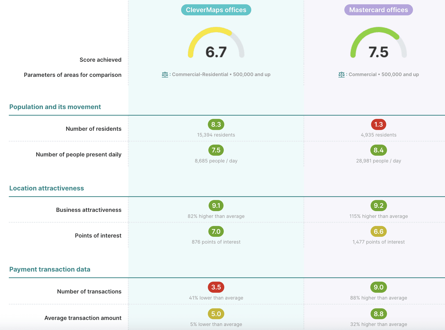Open the Points of interest details
The image size is (445, 330).
98,236
